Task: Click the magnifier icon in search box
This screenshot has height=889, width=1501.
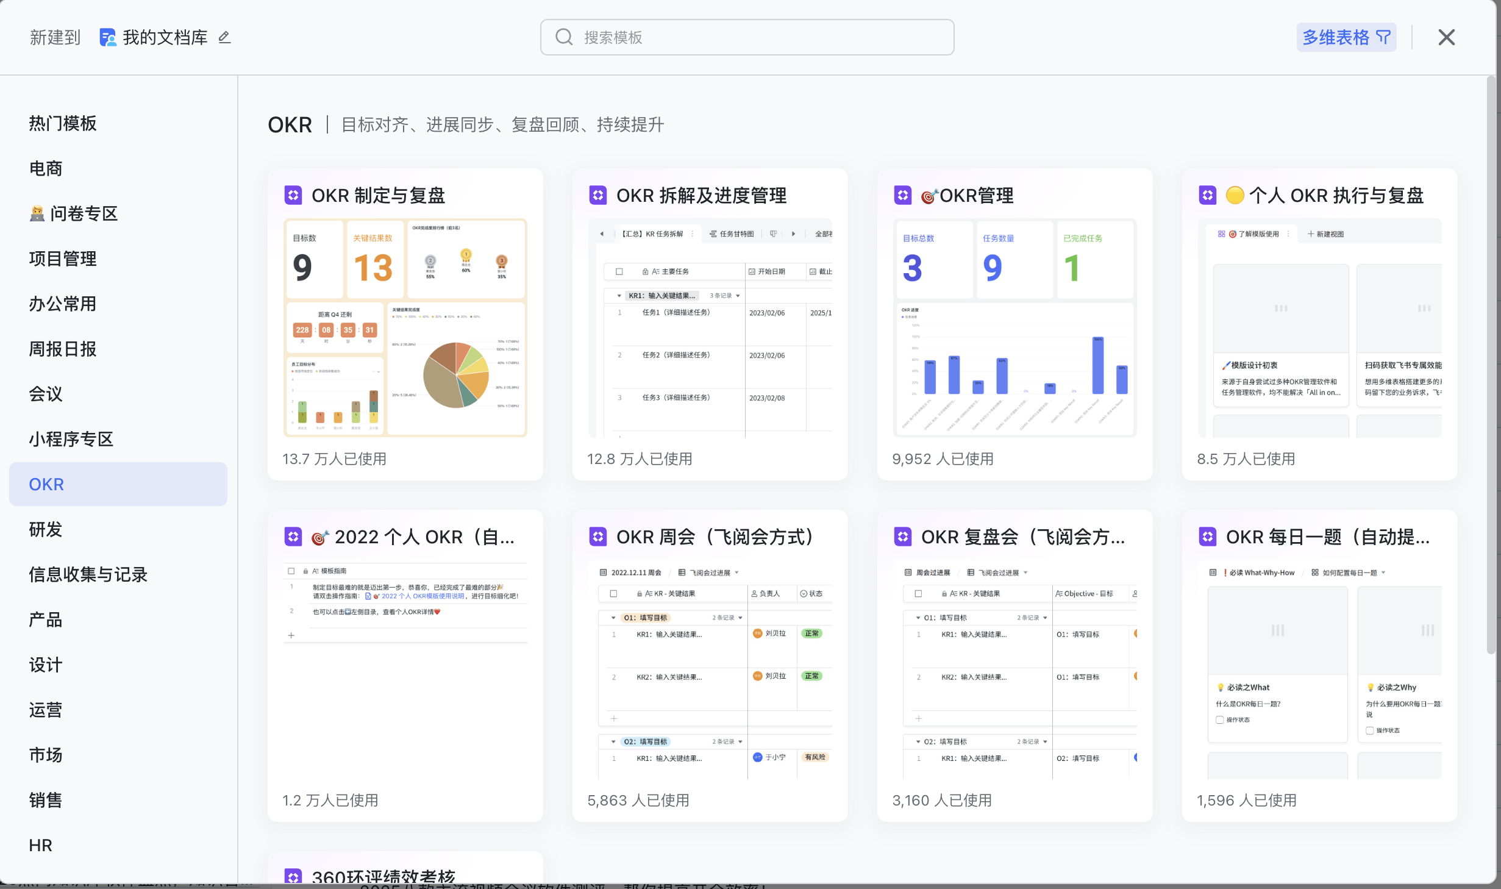Action: pos(564,37)
